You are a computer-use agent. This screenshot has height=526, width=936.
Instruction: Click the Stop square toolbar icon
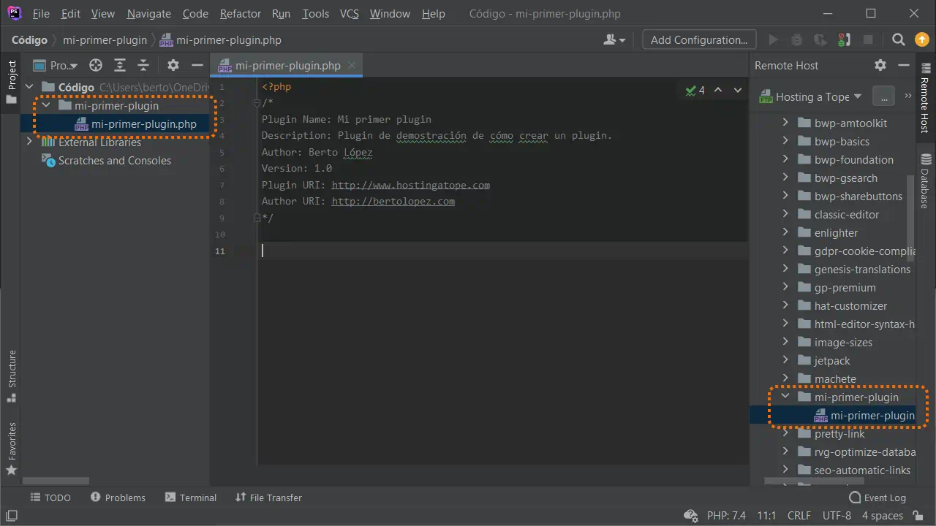coord(868,39)
